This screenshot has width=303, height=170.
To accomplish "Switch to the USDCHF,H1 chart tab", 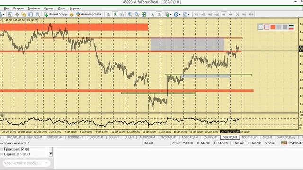I will click(250, 137).
